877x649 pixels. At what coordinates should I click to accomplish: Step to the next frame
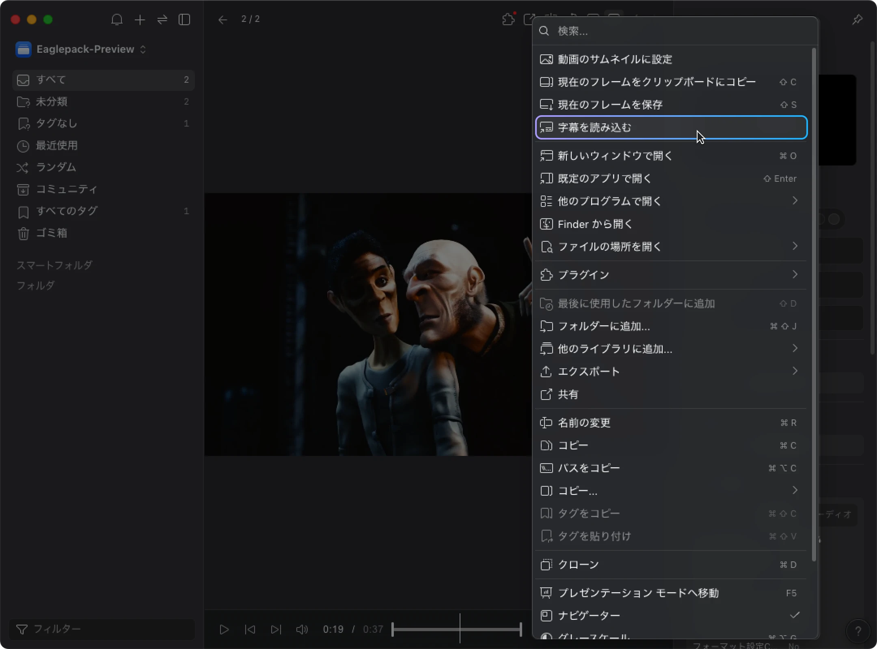click(276, 629)
